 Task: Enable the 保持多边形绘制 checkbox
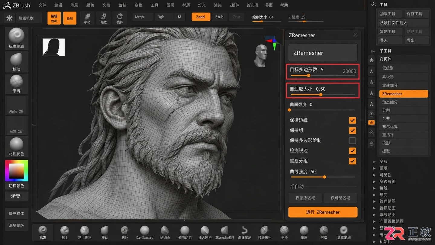pos(352,141)
